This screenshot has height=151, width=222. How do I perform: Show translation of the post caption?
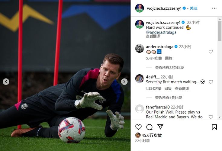pyautogui.click(x=153, y=36)
